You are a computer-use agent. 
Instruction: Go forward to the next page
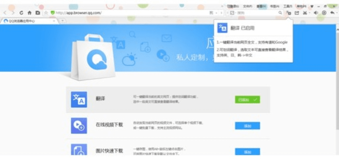(x=13, y=13)
